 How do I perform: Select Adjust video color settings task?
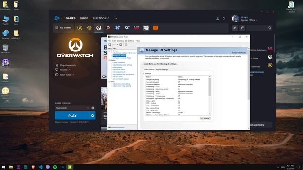(x=121, y=84)
